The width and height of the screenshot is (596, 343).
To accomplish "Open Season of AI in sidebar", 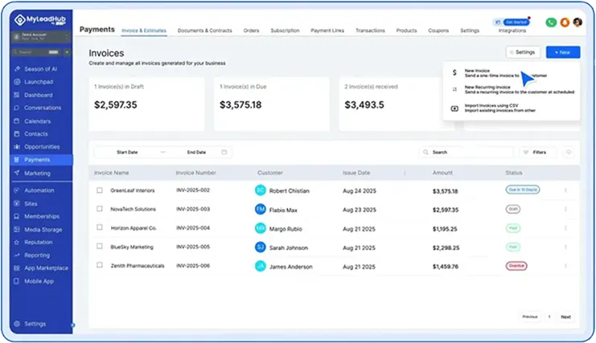I will [x=41, y=69].
